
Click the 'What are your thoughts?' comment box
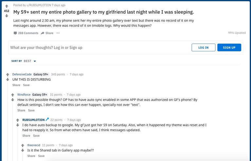[99, 47]
